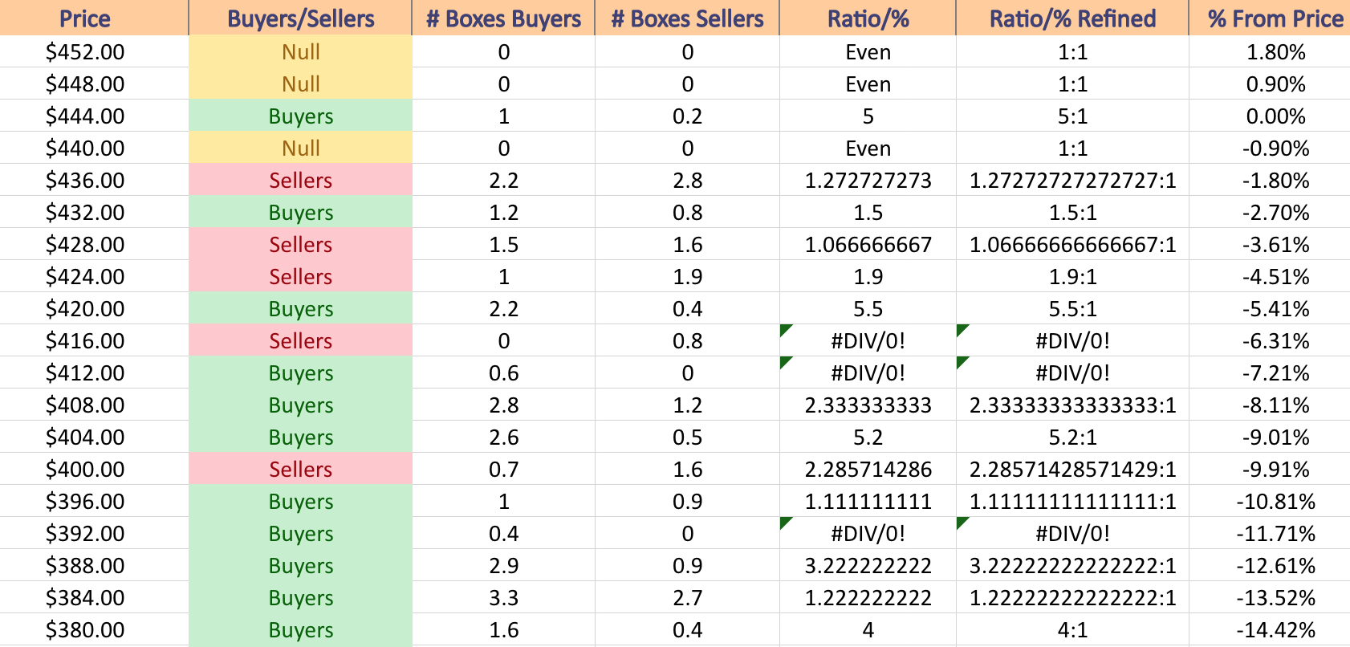This screenshot has height=647, width=1350.
Task: Click the 2.285714286 ratio cell
Action: [868, 470]
